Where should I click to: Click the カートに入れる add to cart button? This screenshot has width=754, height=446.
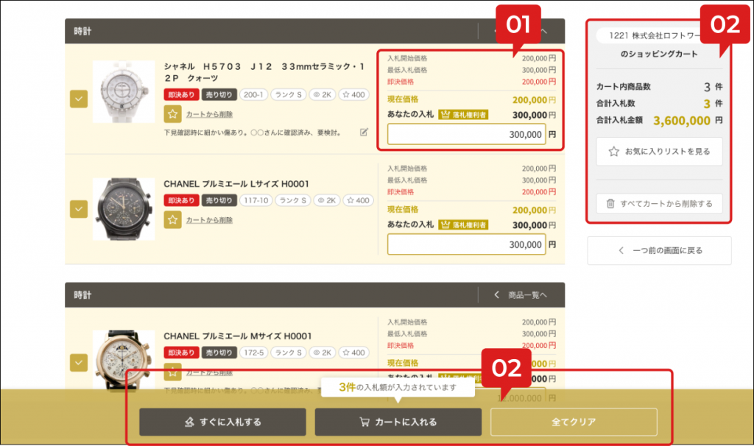tap(398, 422)
